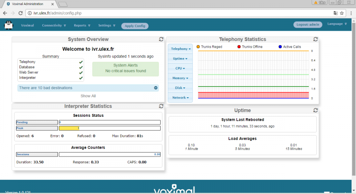View site info icon beside URL
Screen dimensions: 356x194
(30, 13)
